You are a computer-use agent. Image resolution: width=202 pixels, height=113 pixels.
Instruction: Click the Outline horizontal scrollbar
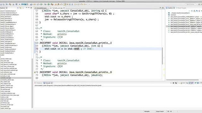[x=182, y=80]
